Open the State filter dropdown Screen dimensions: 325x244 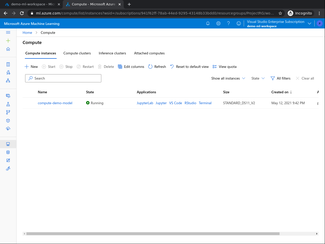(258, 78)
